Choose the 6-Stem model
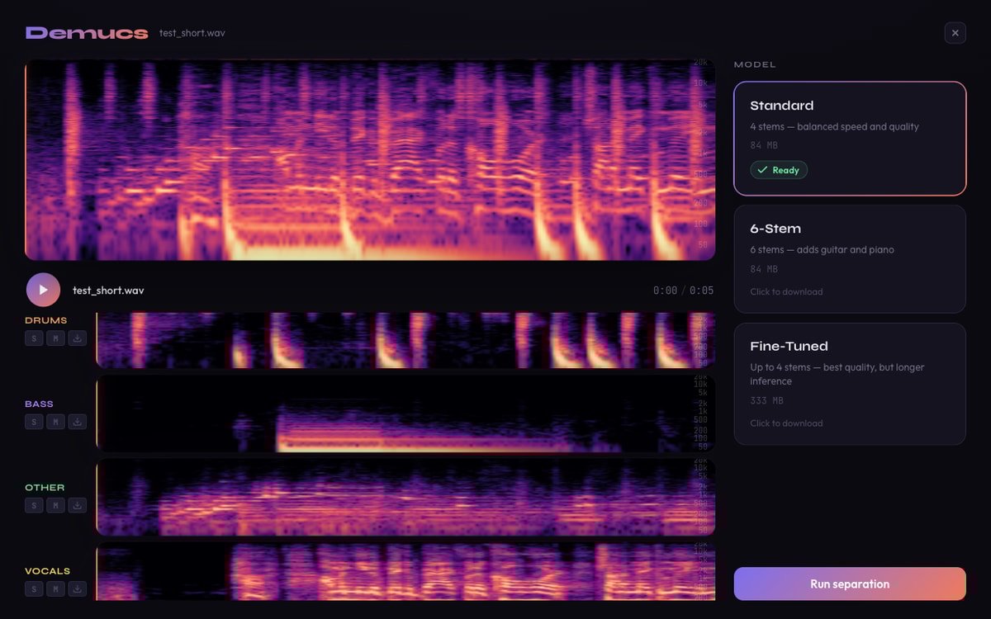 coord(849,259)
